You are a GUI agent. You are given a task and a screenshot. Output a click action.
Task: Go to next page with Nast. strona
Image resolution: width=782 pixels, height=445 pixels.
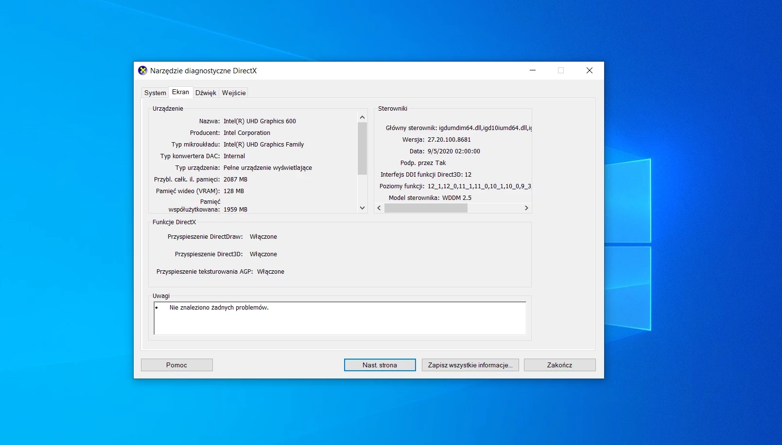(380, 365)
